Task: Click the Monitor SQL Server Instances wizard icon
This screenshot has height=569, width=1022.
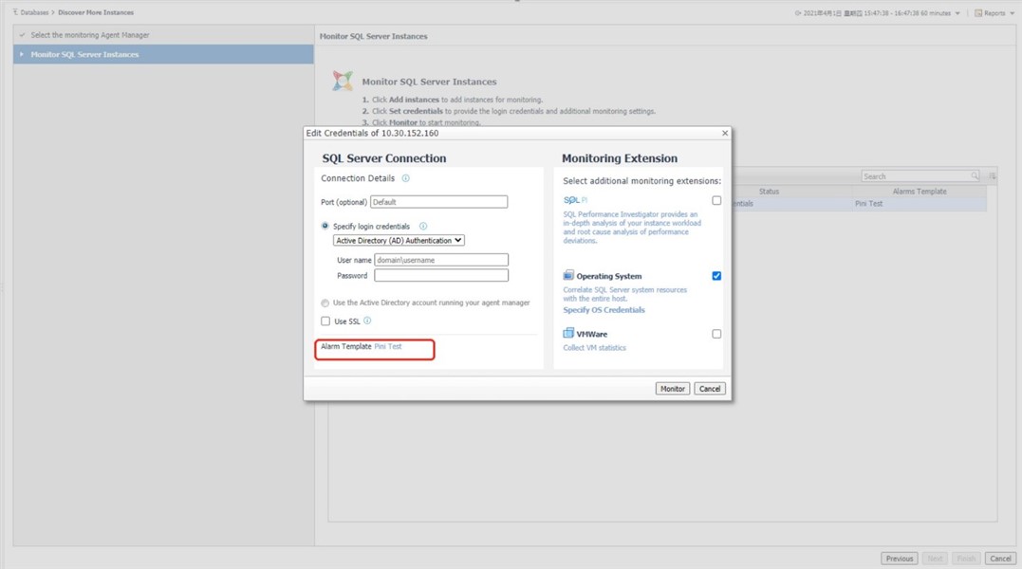Action: 343,81
